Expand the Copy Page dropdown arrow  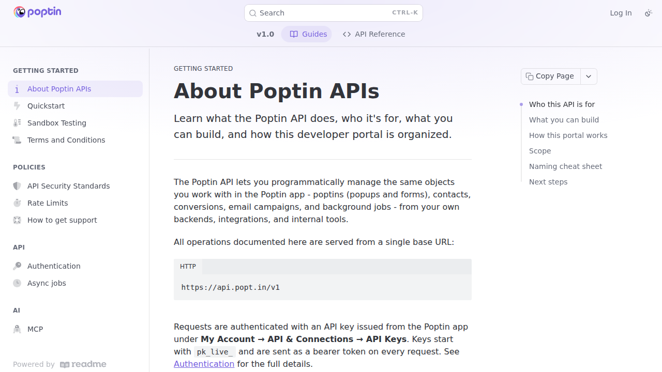[x=589, y=76]
